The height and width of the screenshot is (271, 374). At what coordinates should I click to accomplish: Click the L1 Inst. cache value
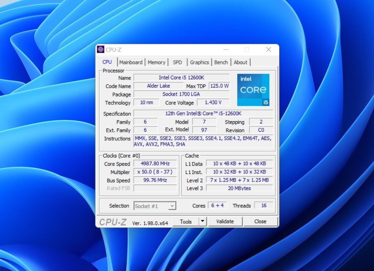click(239, 172)
